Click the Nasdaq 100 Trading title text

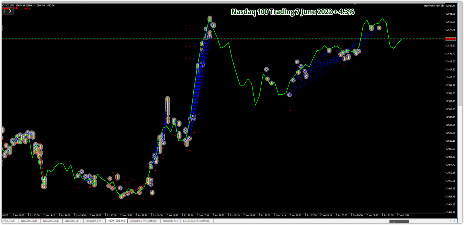(293, 12)
